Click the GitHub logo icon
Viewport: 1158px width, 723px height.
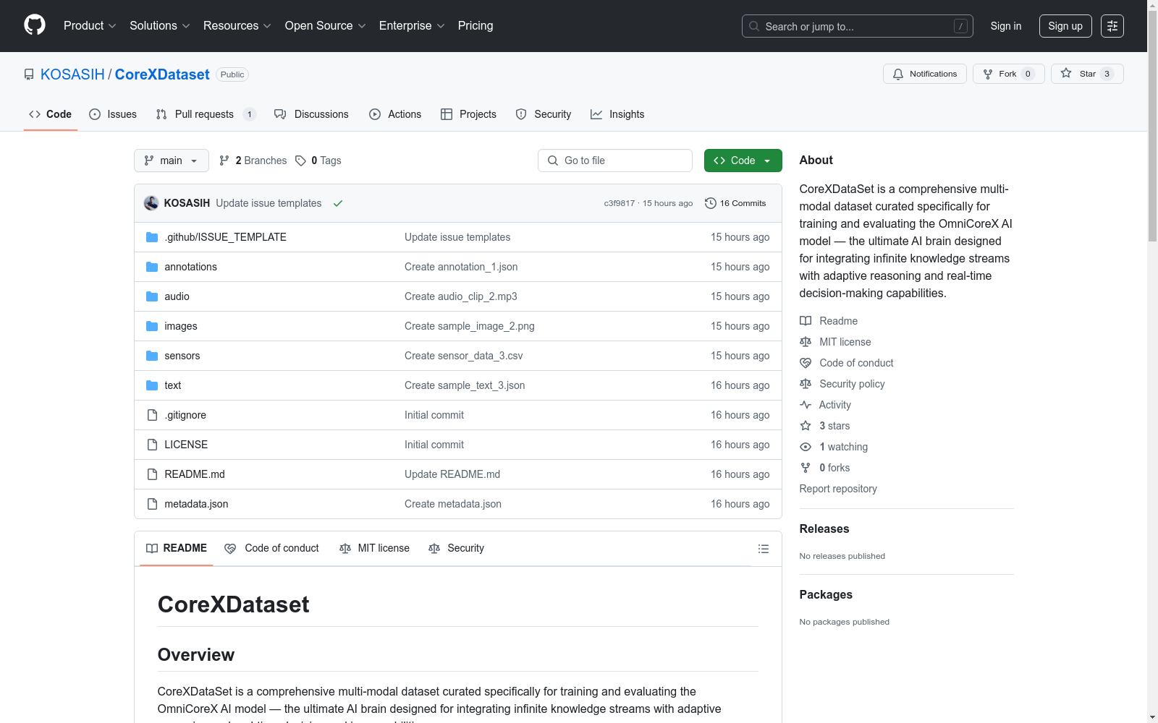[x=35, y=25]
